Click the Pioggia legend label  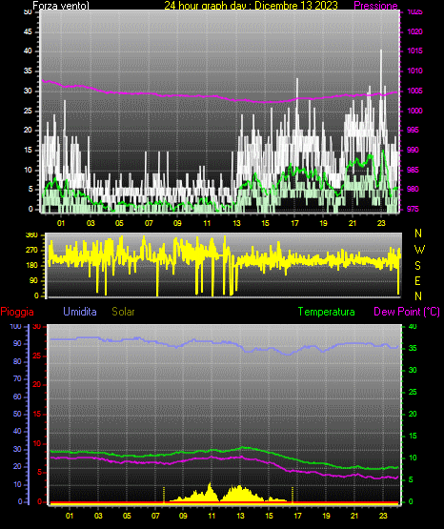pyautogui.click(x=17, y=312)
